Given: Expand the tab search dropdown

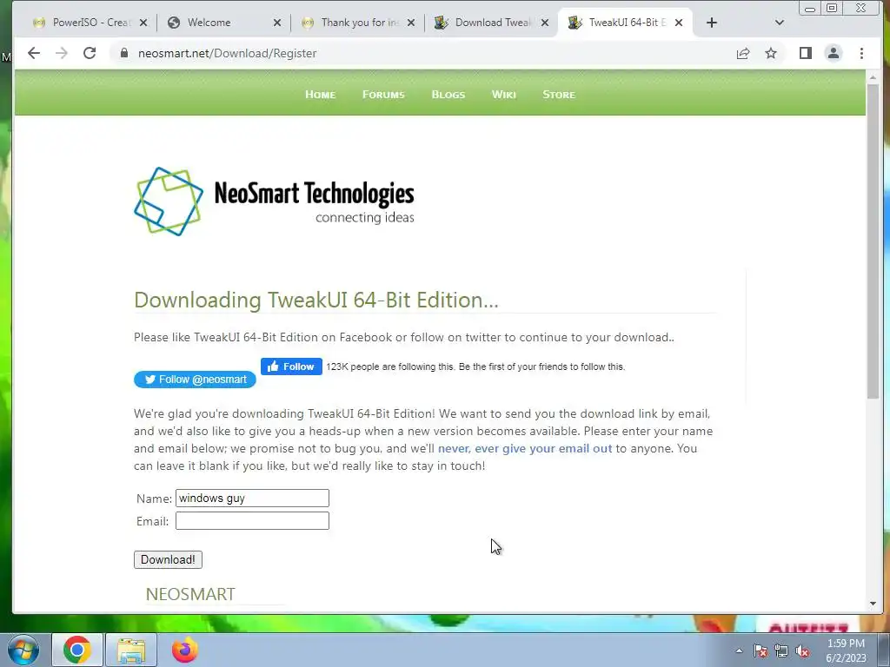Looking at the screenshot, I should 779,23.
